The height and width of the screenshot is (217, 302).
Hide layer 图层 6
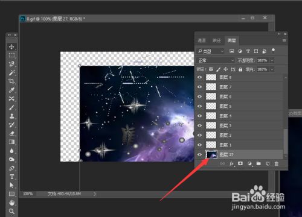pos(199,96)
